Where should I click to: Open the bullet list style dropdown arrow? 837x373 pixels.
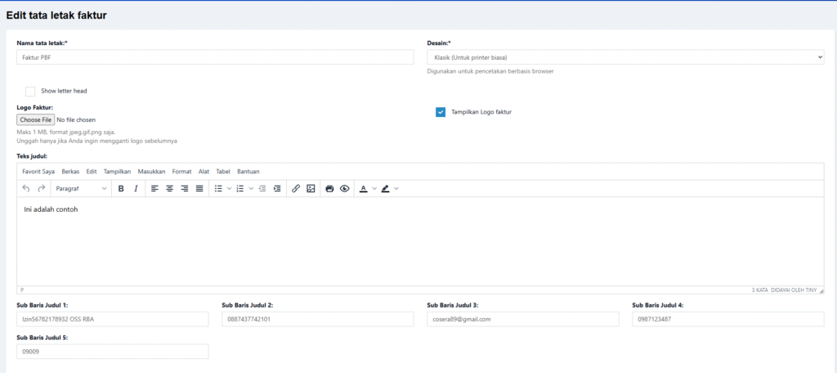point(230,189)
